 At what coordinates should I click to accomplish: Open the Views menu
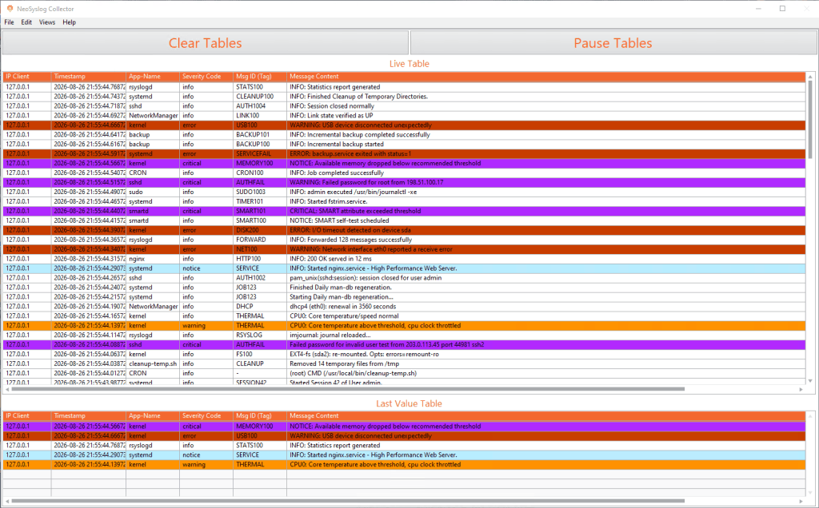pyautogui.click(x=47, y=22)
